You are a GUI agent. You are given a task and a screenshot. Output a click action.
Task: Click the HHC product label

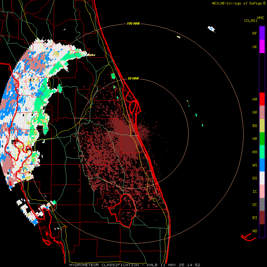pos(260,18)
